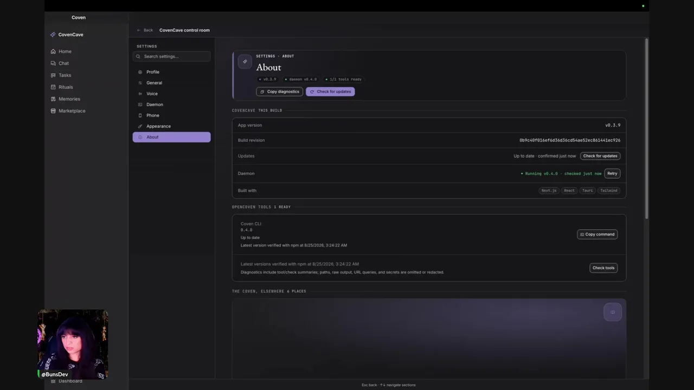Click the Coven window title

[79, 17]
